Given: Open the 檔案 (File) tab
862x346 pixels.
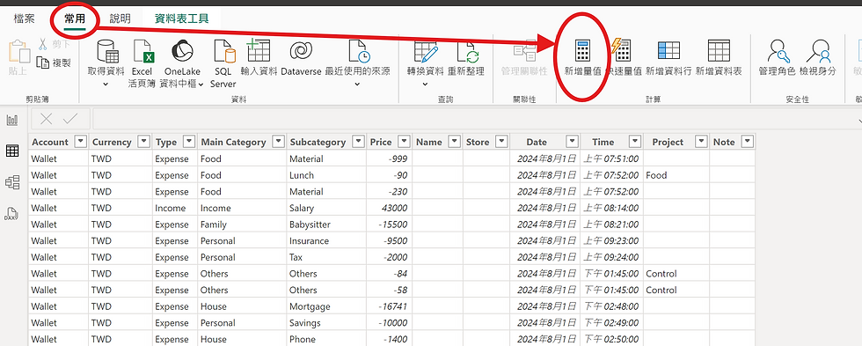Looking at the screenshot, I should click(x=25, y=18).
